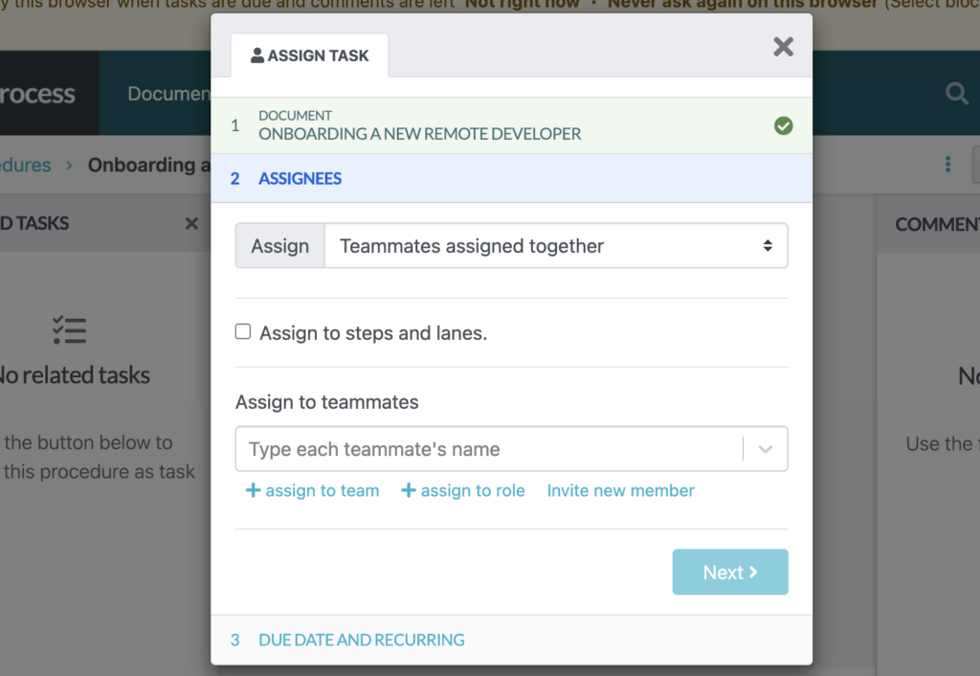This screenshot has width=980, height=676.
Task: Open the three-dot options menu icon
Action: click(x=947, y=165)
